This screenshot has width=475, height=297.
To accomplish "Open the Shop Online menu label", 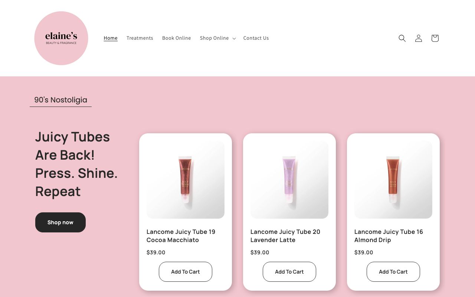I will coord(214,38).
